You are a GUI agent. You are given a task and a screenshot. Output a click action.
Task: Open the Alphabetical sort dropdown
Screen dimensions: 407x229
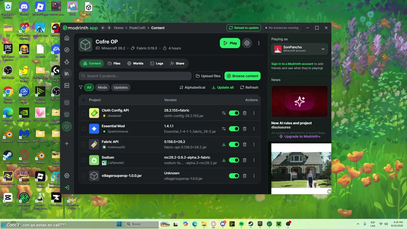[192, 87]
